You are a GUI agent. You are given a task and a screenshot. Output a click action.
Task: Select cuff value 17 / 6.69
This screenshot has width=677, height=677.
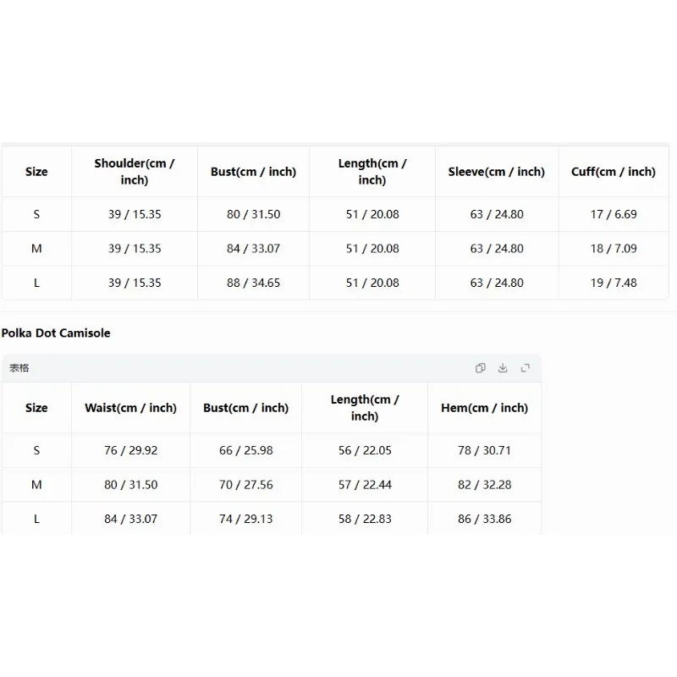point(614,214)
